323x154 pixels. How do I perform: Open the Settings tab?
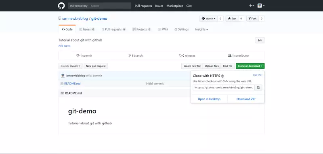(181, 29)
